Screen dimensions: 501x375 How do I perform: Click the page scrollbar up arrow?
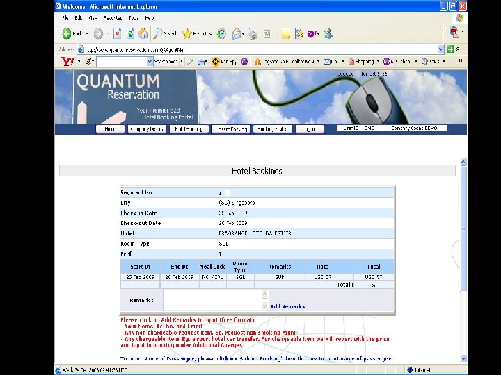click(463, 162)
